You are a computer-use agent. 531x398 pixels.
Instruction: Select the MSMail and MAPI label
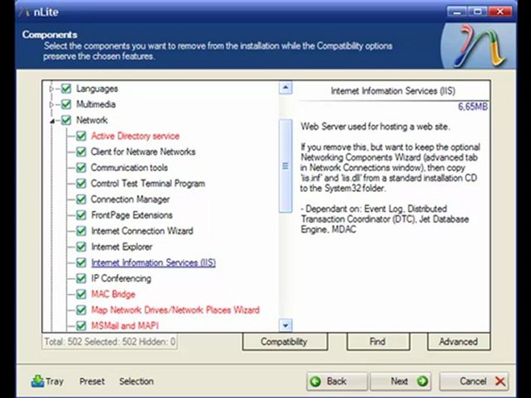point(125,326)
